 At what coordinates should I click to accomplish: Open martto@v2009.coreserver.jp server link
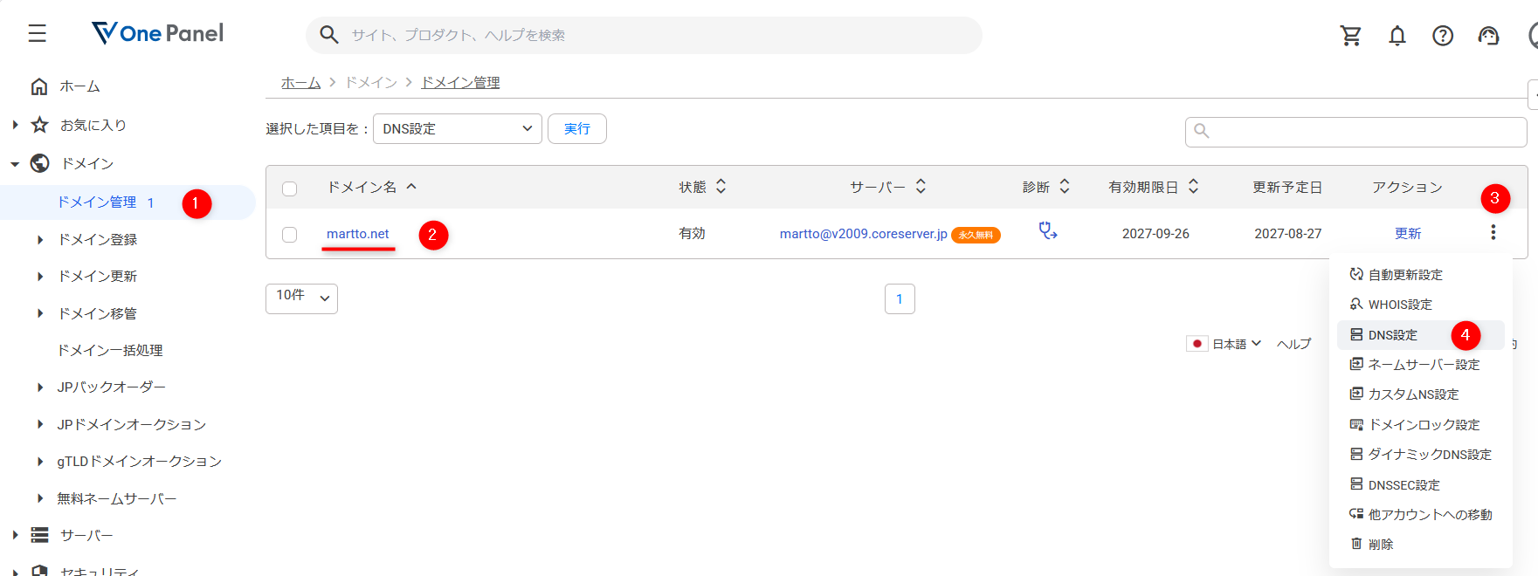pyautogui.click(x=864, y=234)
